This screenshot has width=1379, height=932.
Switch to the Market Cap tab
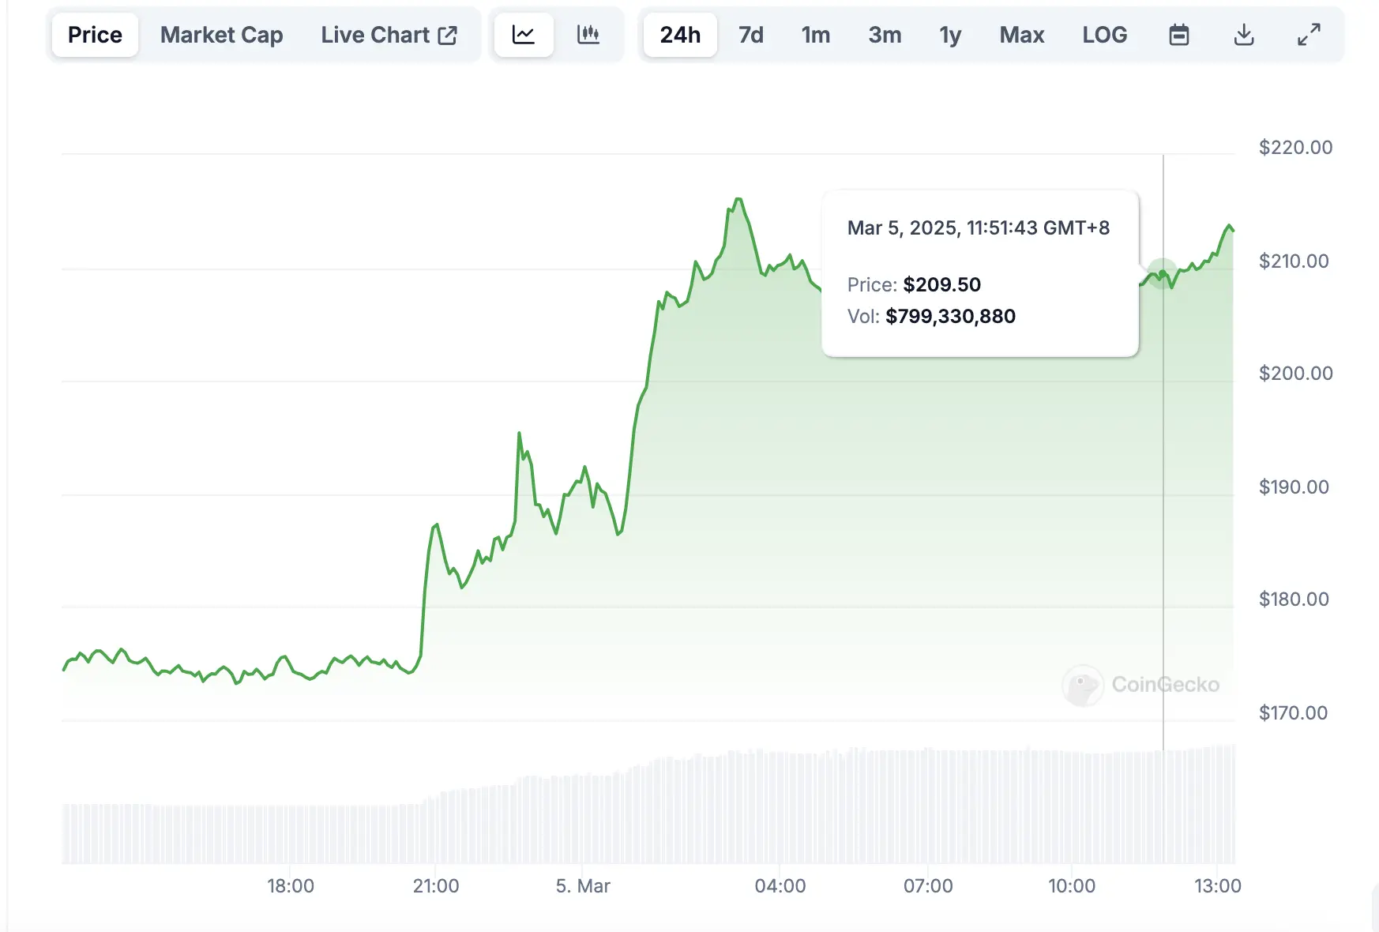[221, 35]
